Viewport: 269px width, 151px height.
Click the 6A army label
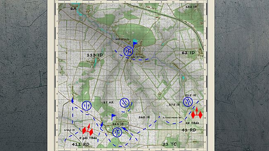(x=73, y=9)
